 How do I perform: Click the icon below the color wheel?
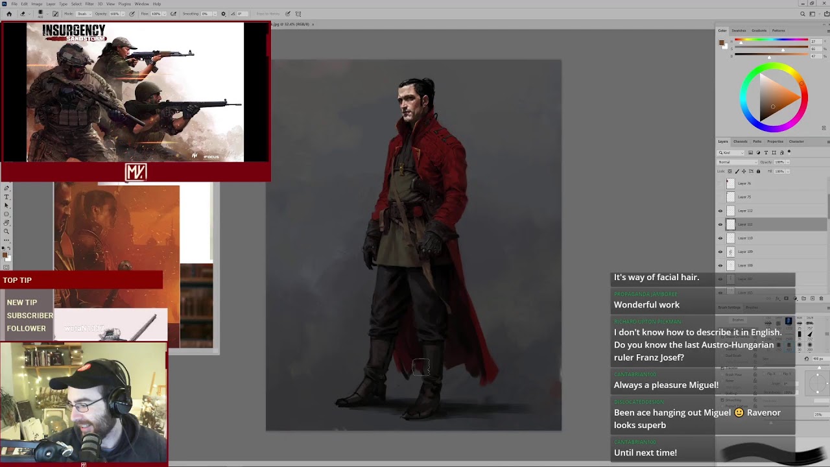824,128
